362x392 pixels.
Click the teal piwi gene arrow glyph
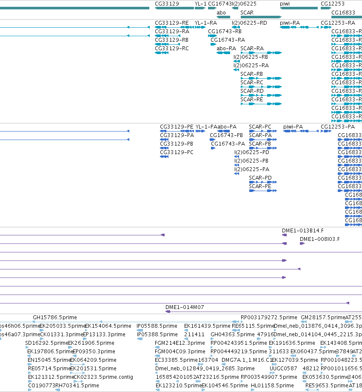299,8
